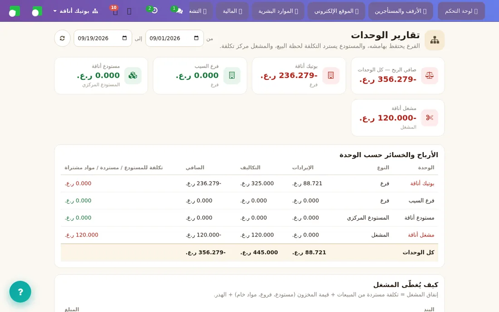499x312 pixels.
Task: Click total costs 445.000 in كل الوحدات row
Action: click(x=259, y=253)
